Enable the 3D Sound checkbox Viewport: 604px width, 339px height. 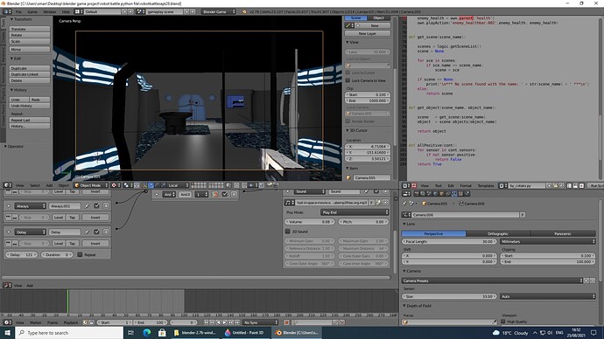pyautogui.click(x=287, y=232)
